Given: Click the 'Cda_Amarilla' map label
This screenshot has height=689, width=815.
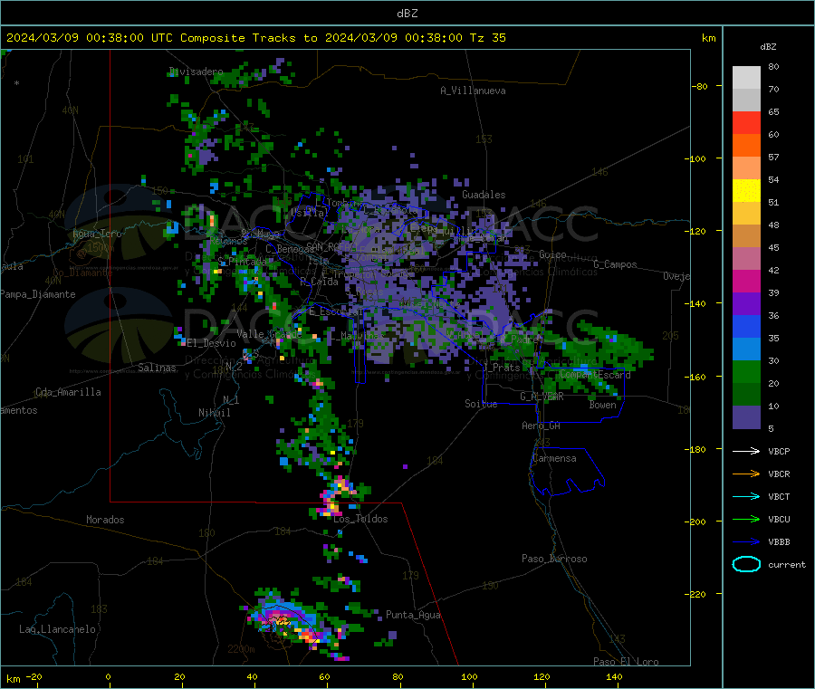Looking at the screenshot, I should coord(68,392).
